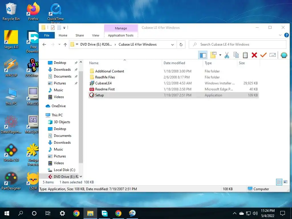
Task: Open Settings gear in the taskbar
Action: 62,213
